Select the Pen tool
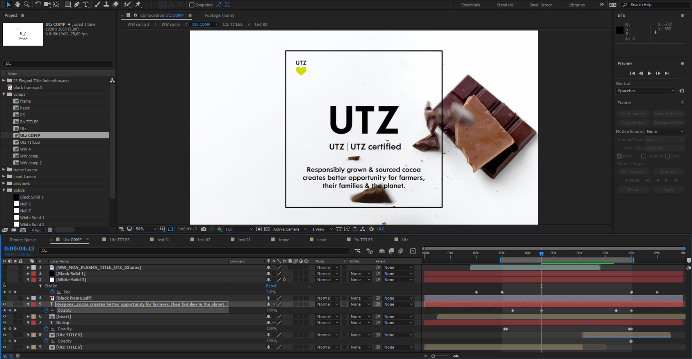Image resolution: width=692 pixels, height=359 pixels. click(77, 4)
